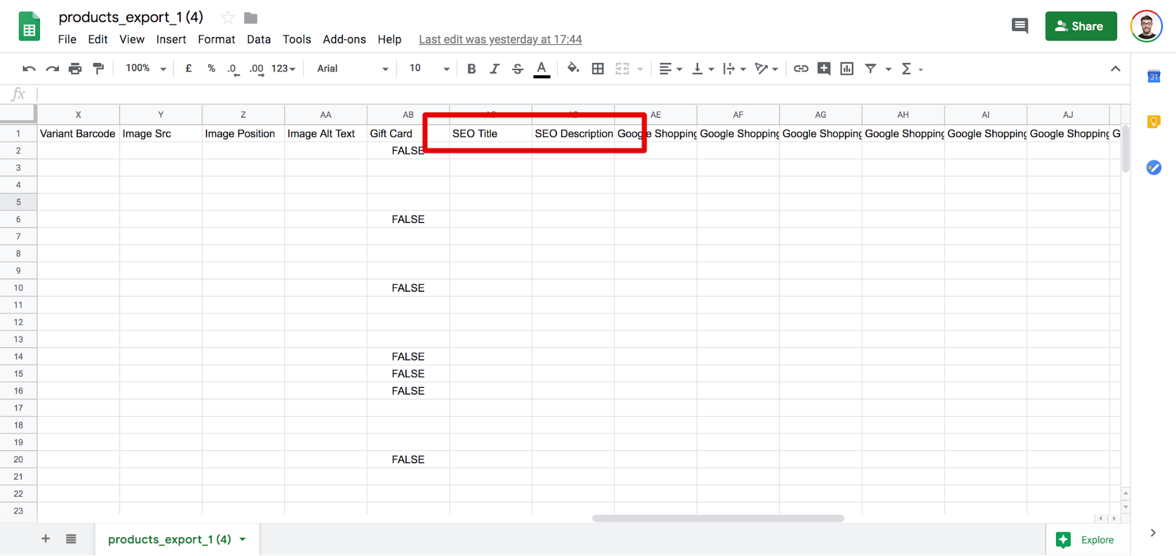Toggle italic text formatting

click(x=494, y=69)
